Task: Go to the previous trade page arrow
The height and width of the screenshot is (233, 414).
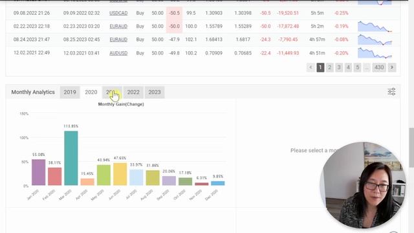Action: tap(310, 67)
